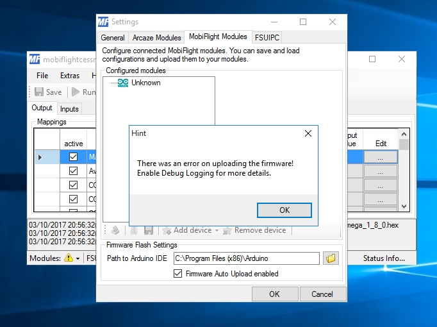Cancel the Settings window
The height and width of the screenshot is (327, 437).
(322, 294)
